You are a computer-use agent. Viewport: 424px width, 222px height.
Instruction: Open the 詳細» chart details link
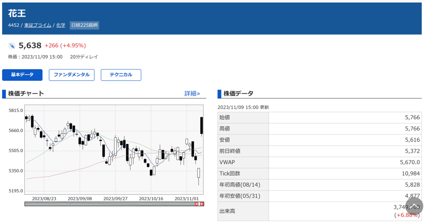tap(192, 94)
